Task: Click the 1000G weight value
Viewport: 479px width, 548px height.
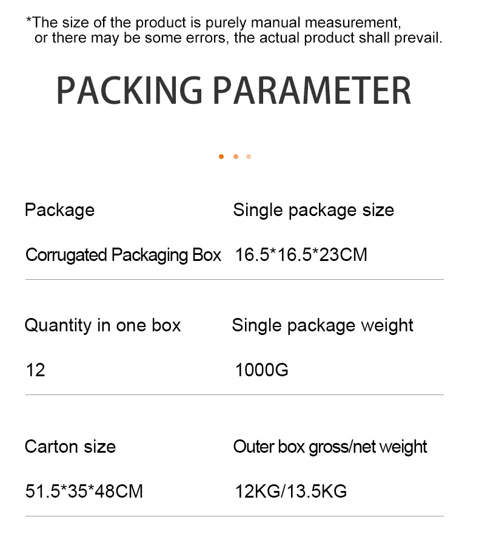Action: (262, 370)
